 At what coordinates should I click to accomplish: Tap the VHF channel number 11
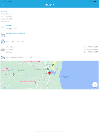point(7,36)
